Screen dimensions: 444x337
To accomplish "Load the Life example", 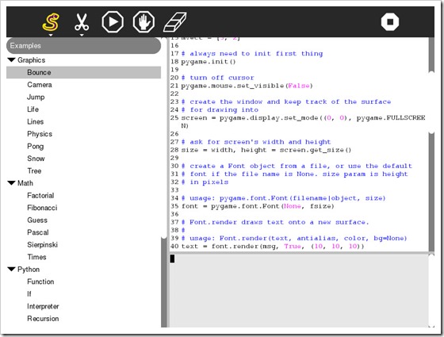I will click(33, 109).
